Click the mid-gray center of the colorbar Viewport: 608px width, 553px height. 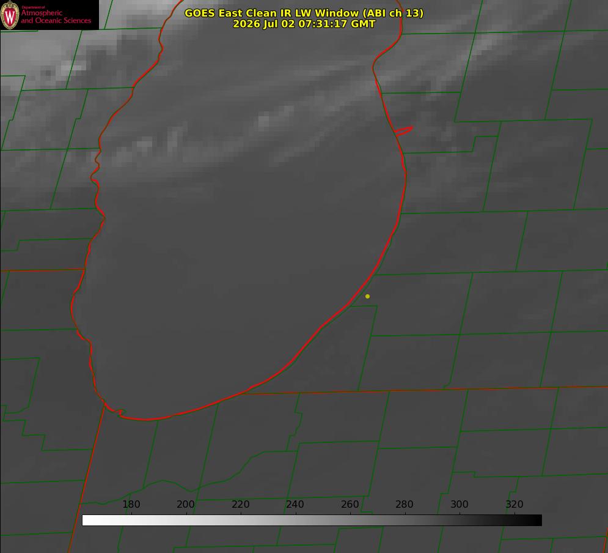(312, 521)
